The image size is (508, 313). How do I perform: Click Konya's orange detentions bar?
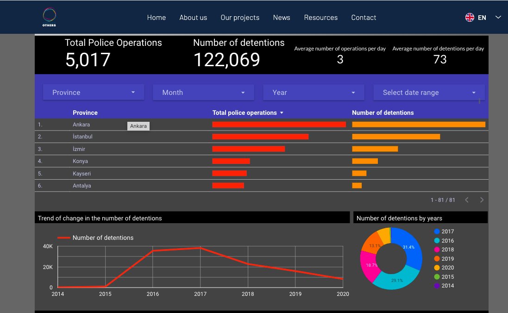click(x=365, y=161)
